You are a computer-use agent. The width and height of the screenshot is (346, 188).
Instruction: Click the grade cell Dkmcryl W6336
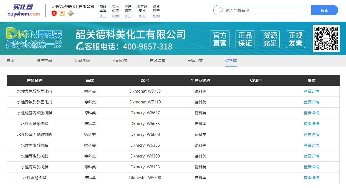tap(145, 145)
